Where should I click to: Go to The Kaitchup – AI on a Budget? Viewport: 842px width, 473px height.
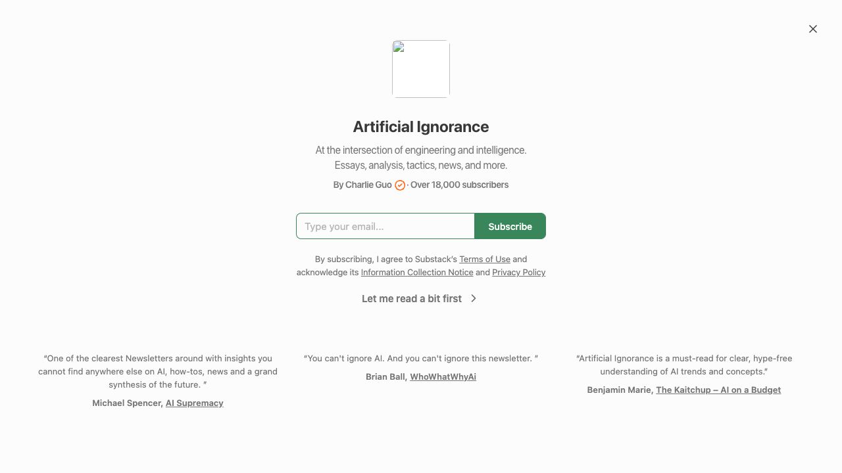click(x=718, y=390)
